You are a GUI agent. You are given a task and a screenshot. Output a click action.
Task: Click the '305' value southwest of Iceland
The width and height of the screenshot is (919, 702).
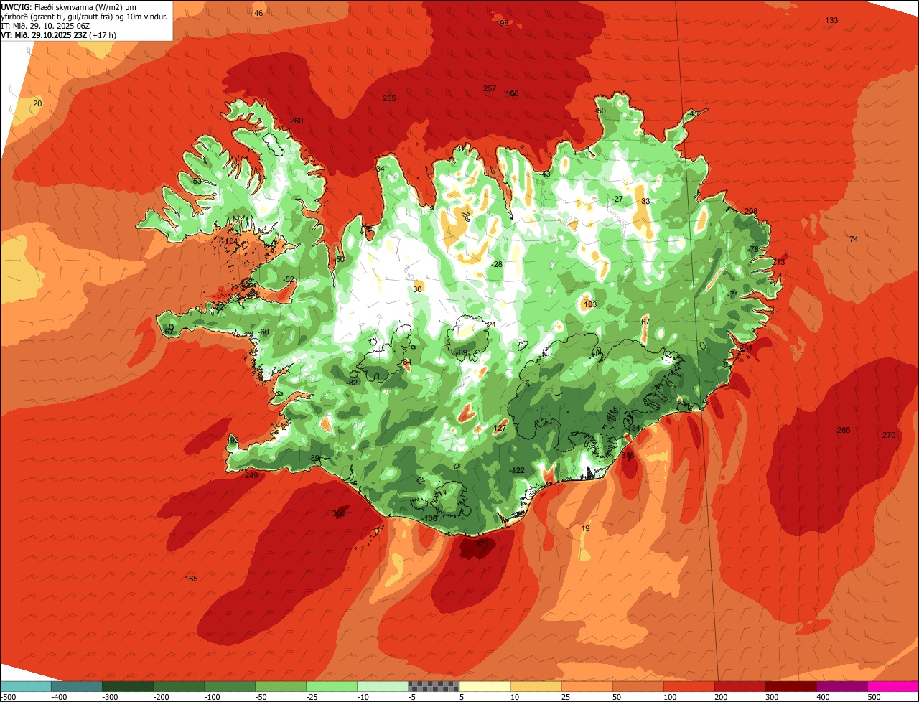tap(339, 513)
